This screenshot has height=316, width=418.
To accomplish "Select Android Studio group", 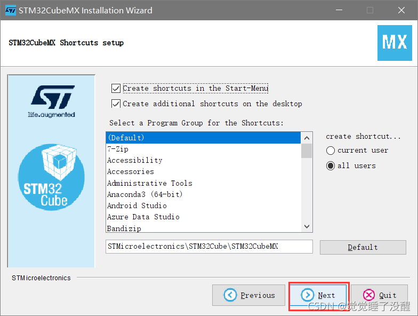I will [204, 206].
